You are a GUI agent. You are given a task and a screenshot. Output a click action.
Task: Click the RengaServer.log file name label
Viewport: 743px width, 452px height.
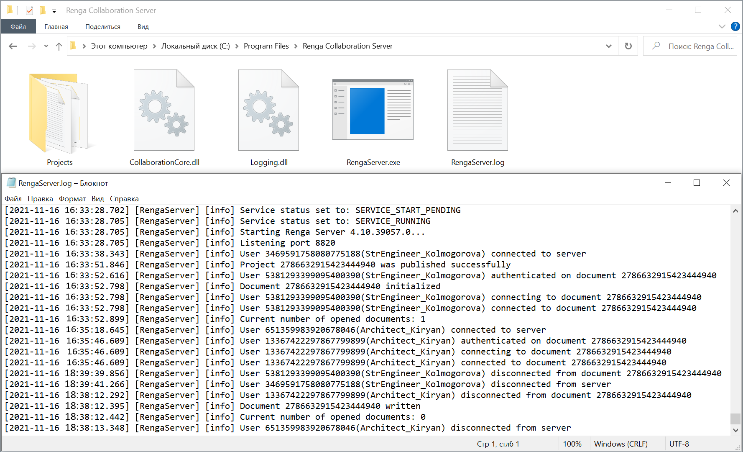(477, 162)
